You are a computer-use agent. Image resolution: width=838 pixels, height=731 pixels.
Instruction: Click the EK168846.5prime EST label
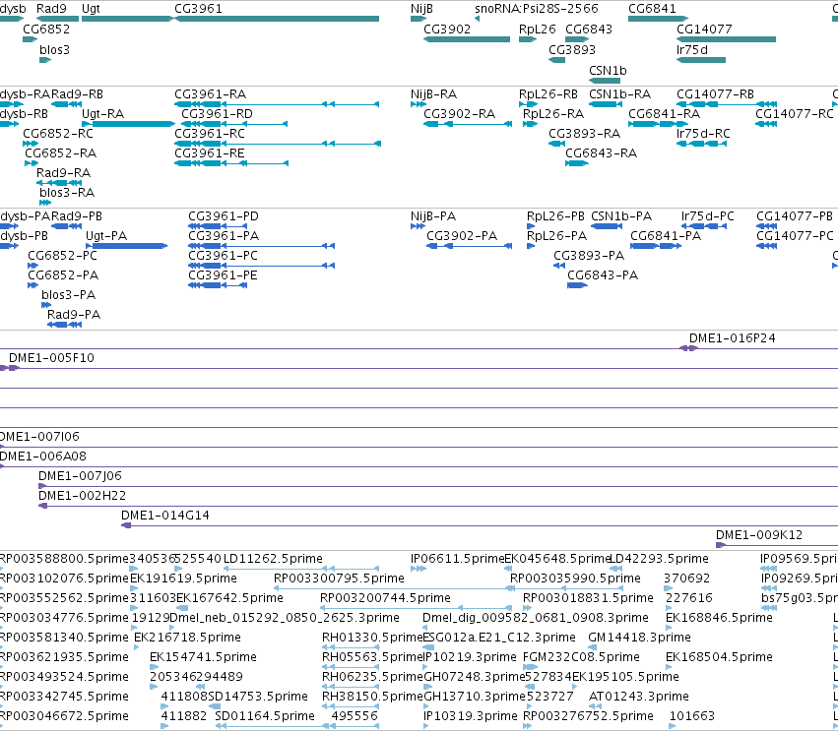click(719, 618)
